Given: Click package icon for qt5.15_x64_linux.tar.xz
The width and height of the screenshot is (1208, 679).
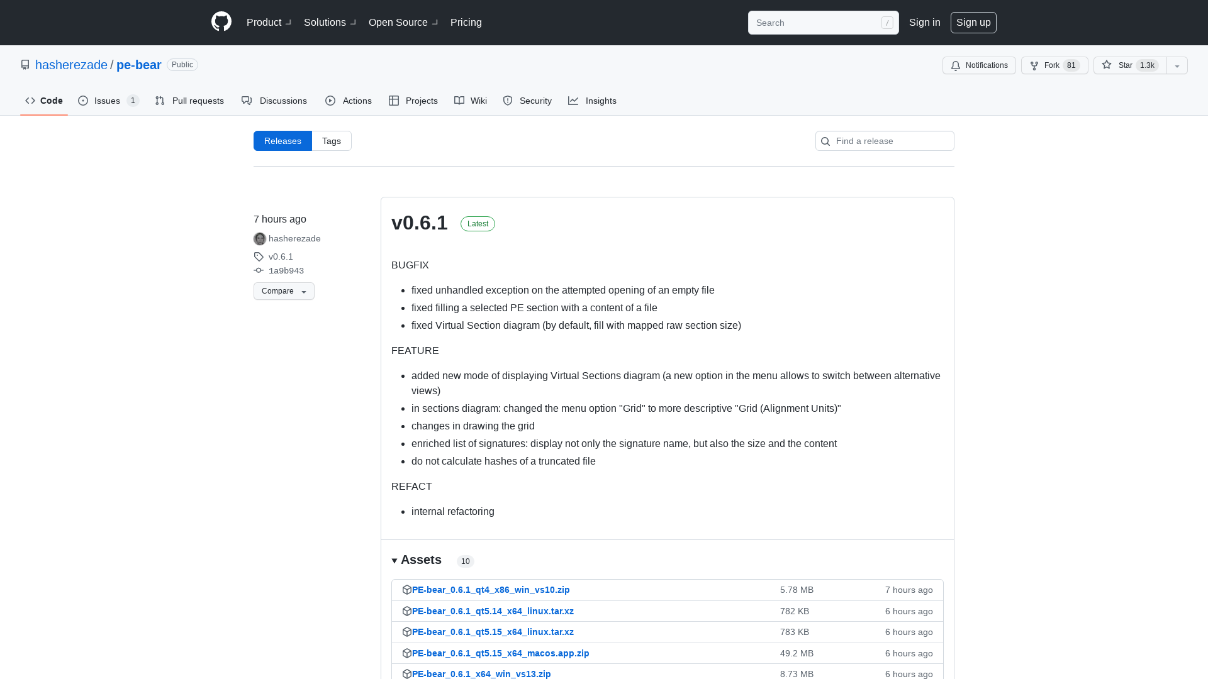Looking at the screenshot, I should click(407, 632).
